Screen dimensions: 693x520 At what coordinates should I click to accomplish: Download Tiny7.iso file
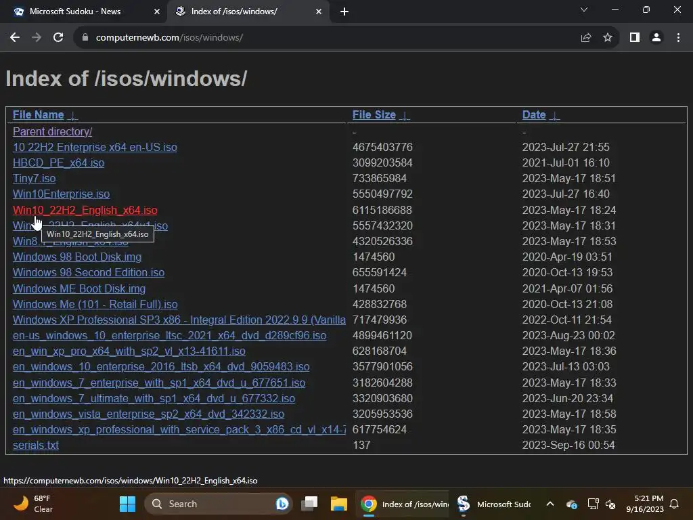tap(35, 178)
